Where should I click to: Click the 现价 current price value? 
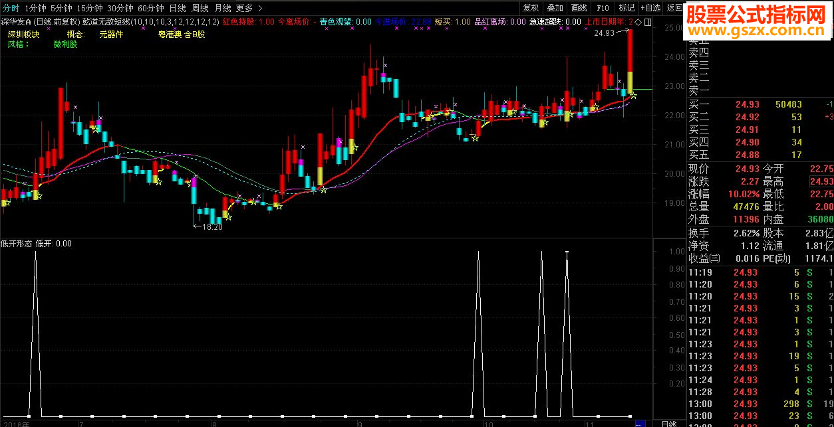[746, 169]
